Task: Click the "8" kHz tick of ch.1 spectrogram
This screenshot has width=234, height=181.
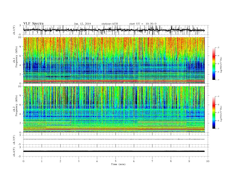Action: point(20,47)
